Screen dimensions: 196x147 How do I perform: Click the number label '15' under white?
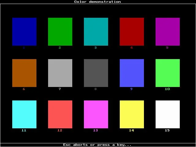tap(167, 130)
